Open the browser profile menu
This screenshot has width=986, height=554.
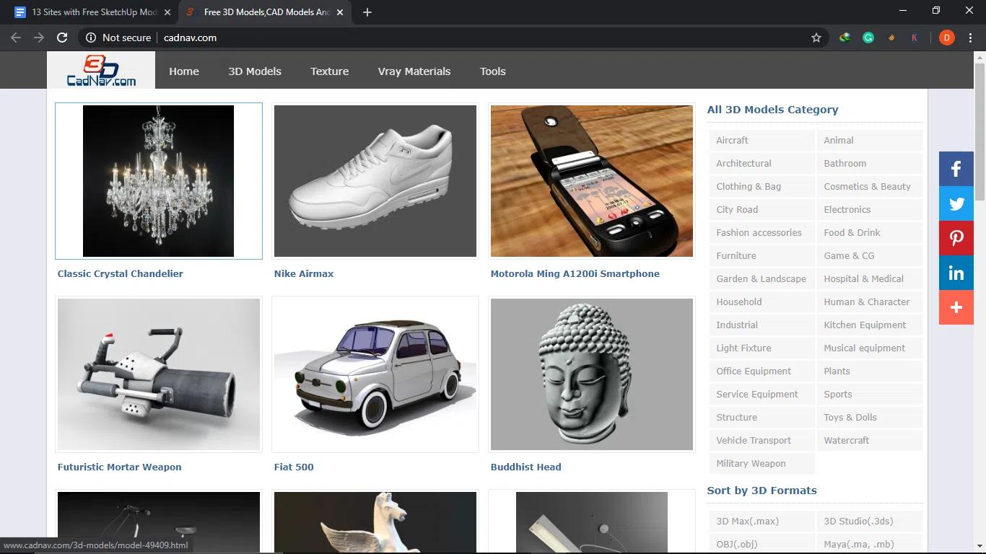(x=946, y=37)
